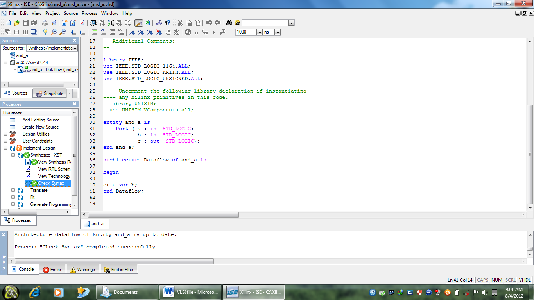This screenshot has width=534, height=300.
Task: Toggle the CAPS indicator in the status bar
Action: coord(482,280)
